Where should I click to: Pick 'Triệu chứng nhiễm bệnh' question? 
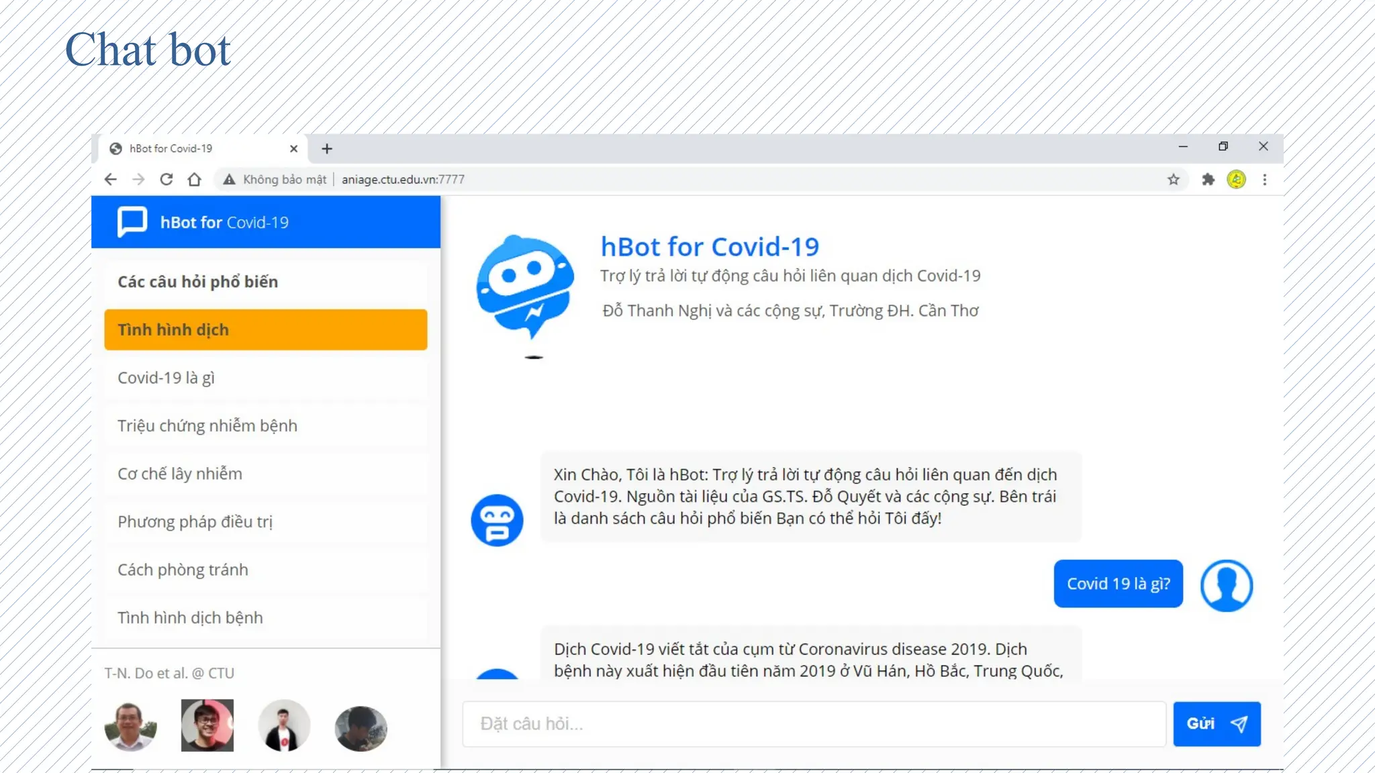pyautogui.click(x=265, y=425)
